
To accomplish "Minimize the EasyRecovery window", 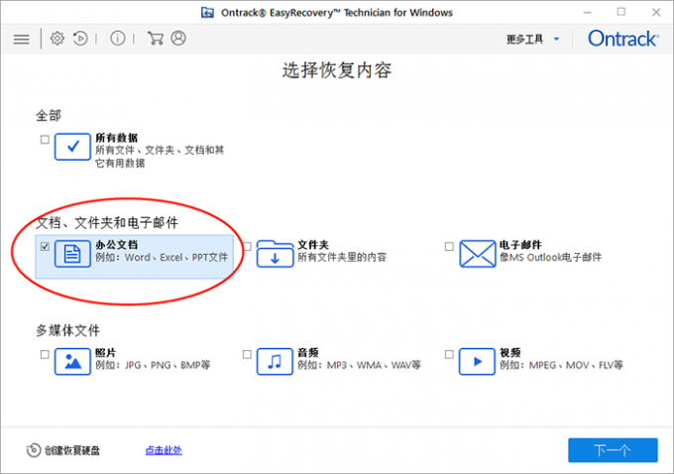I will pos(588,12).
